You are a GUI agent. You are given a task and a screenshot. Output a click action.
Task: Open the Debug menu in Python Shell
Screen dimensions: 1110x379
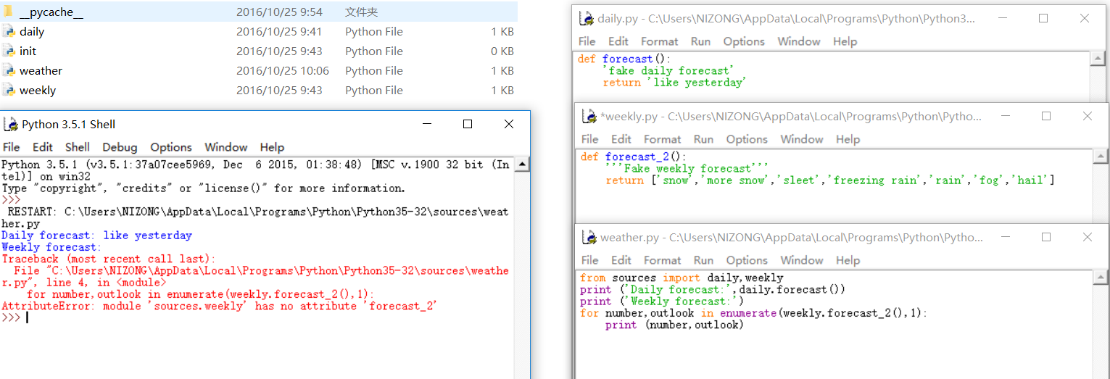tap(120, 147)
